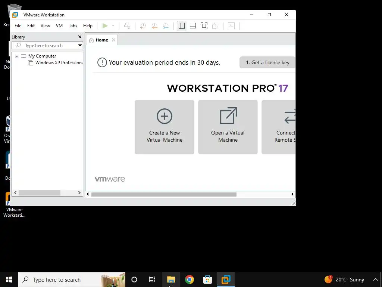Screen dimensions: 382x287
Task: Open Microsoft Store from the taskbar
Action: point(207,280)
